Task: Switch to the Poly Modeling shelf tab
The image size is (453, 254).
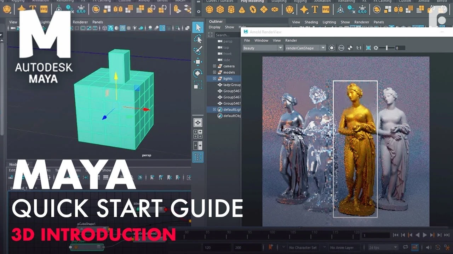Action: [x=252, y=1]
